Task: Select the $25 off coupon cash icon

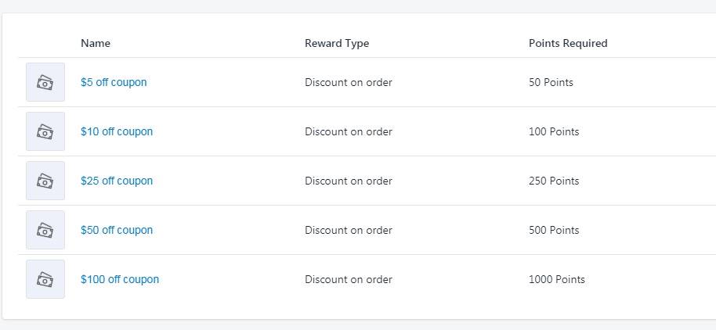Action: pyautogui.click(x=45, y=181)
